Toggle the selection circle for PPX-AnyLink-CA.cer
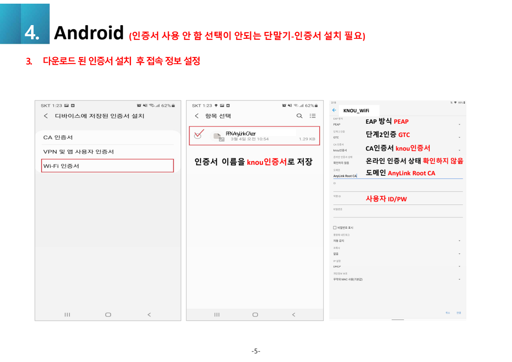Screen dimensions: 512x362 coord(198,135)
